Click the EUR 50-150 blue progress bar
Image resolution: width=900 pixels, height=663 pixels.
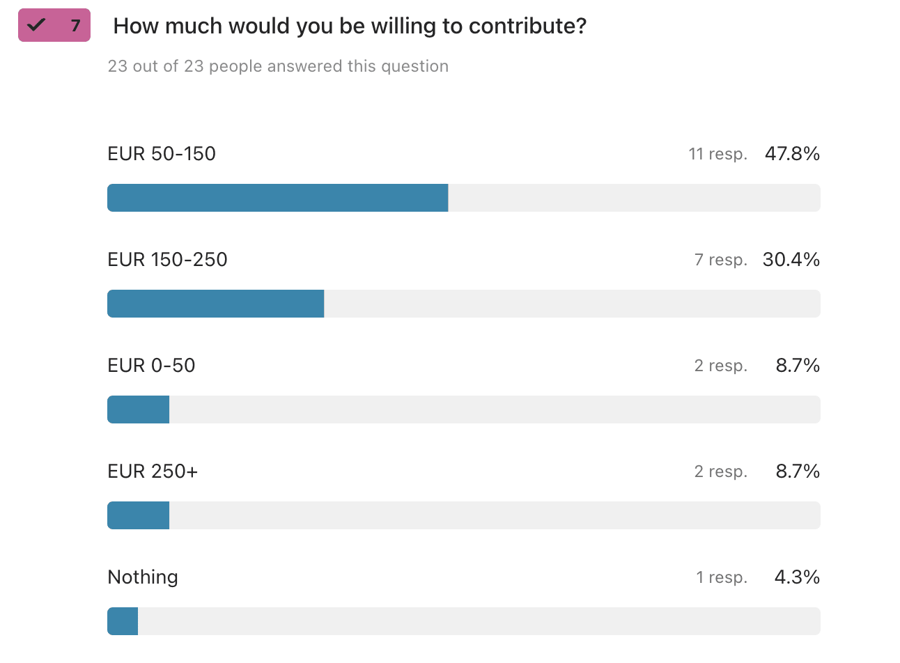pyautogui.click(x=277, y=198)
